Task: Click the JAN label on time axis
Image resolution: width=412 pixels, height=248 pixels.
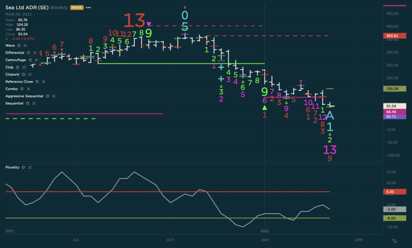Action: point(265,240)
